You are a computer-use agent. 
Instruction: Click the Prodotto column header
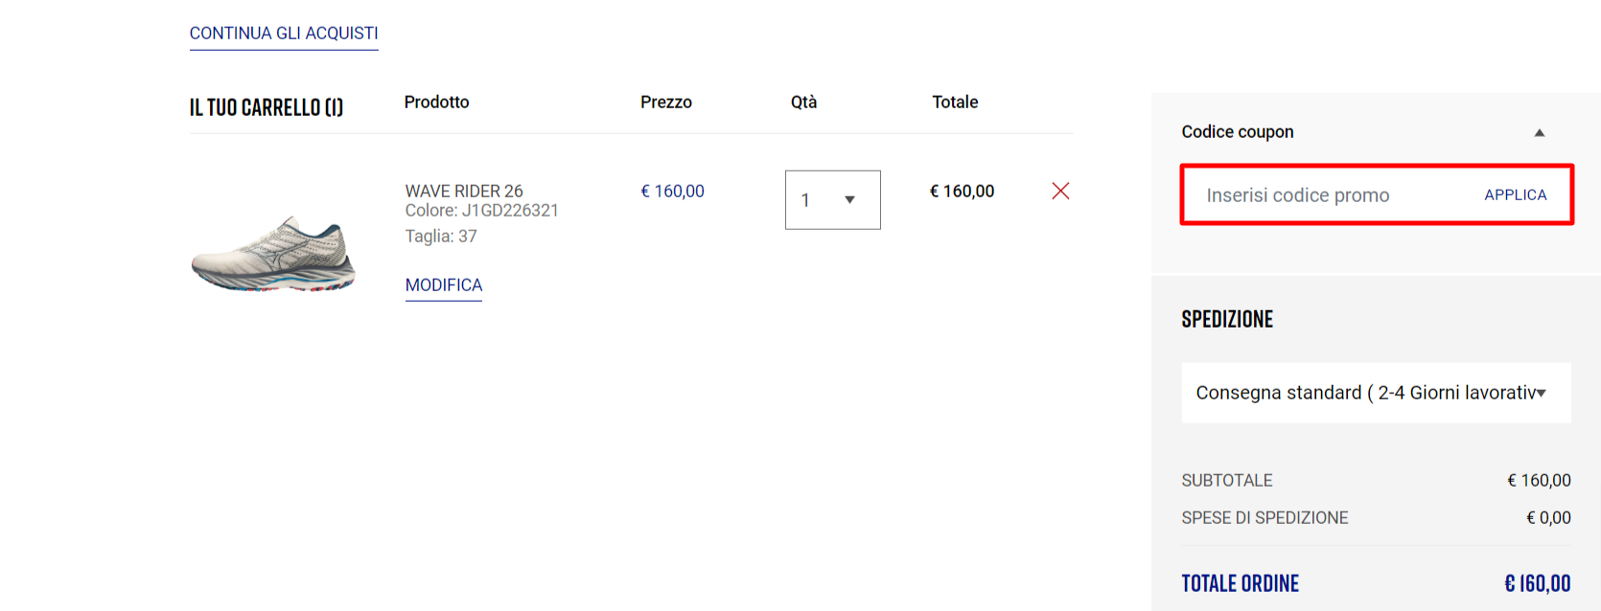[x=436, y=102]
